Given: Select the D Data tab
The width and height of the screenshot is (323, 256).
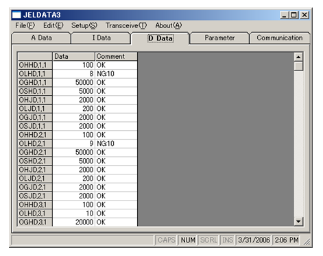Looking at the screenshot, I should pos(160,38).
